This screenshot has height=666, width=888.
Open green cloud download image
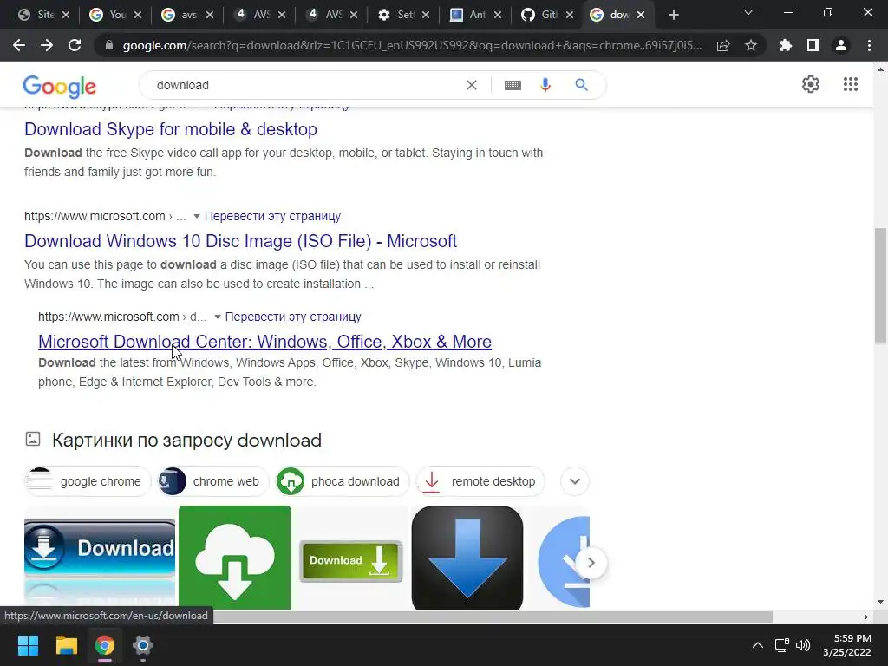point(235,558)
